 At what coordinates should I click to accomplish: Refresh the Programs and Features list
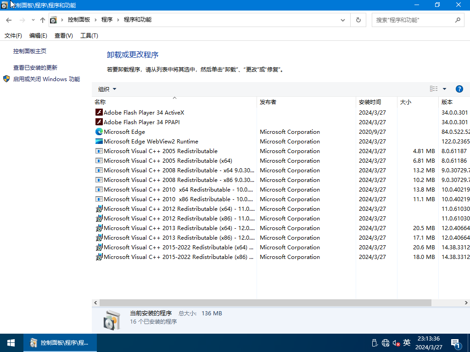point(358,20)
